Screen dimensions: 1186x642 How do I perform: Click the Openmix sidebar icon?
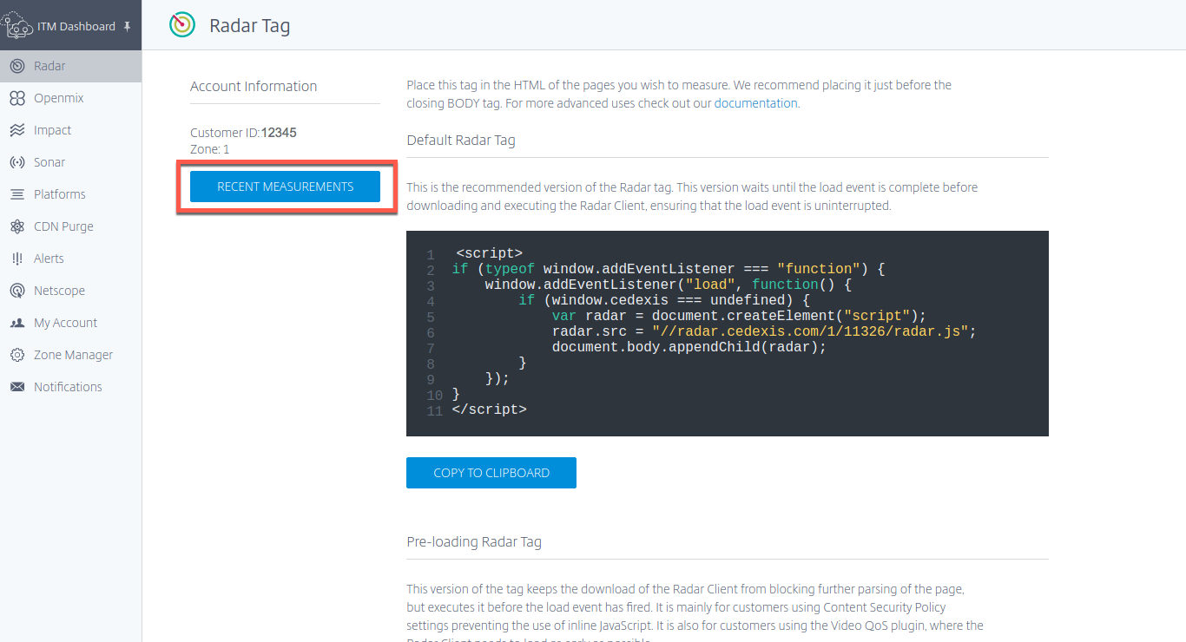click(x=17, y=98)
